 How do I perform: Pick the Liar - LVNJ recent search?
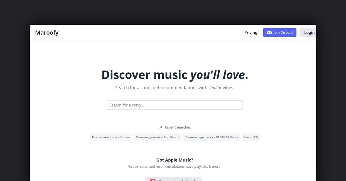251,137
